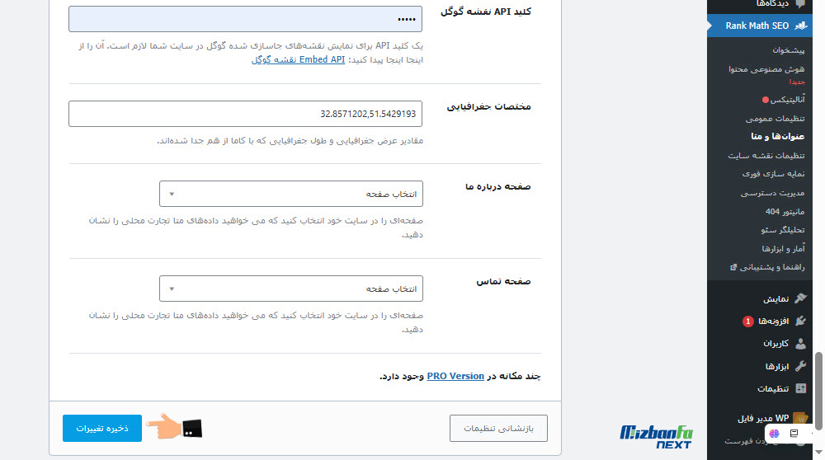Open the Embed API نقشه گوگل link
The image size is (825, 460).
pyautogui.click(x=299, y=59)
